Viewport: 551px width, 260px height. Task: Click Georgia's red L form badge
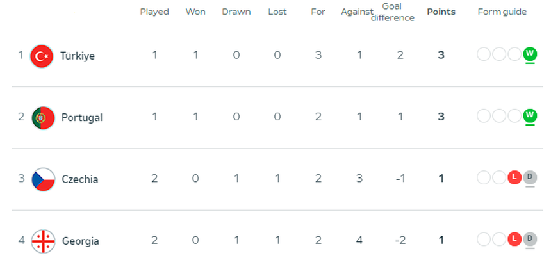(x=514, y=239)
